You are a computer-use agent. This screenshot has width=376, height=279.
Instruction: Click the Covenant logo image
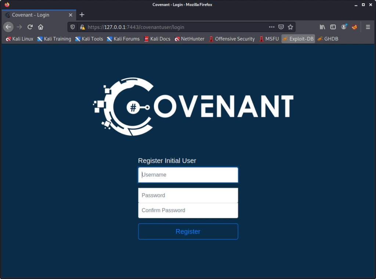tap(194, 106)
